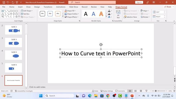
Task: Expand the Shape Styles gallery
Action: coord(63,16)
